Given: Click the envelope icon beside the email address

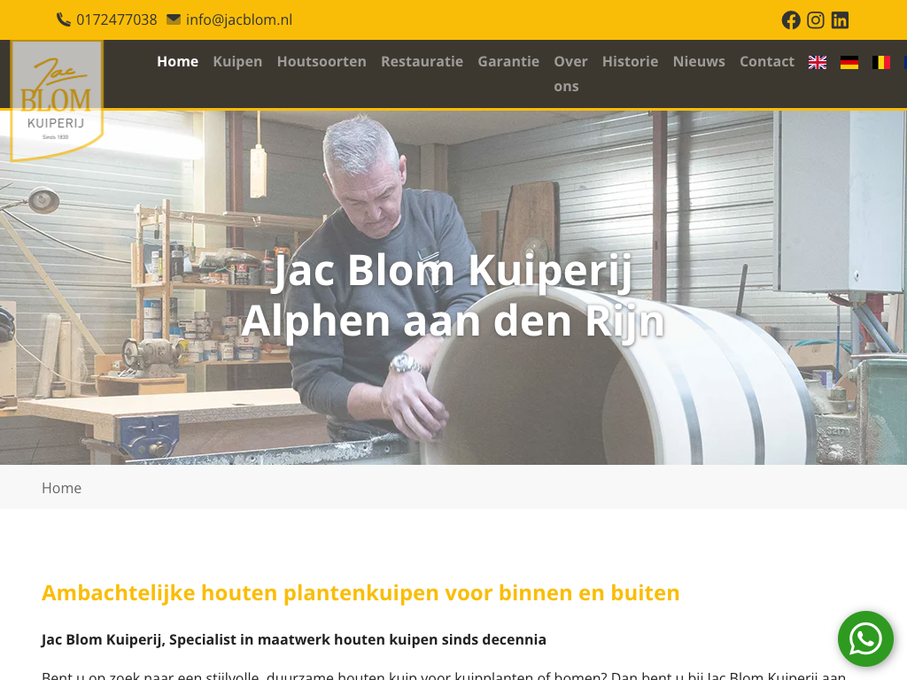Looking at the screenshot, I should pyautogui.click(x=174, y=19).
